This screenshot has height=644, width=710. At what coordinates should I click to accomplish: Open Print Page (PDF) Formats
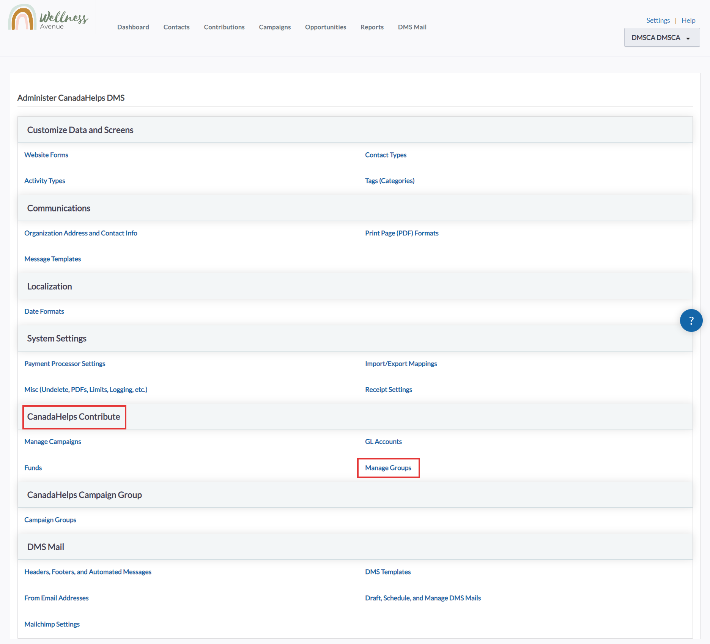(402, 233)
